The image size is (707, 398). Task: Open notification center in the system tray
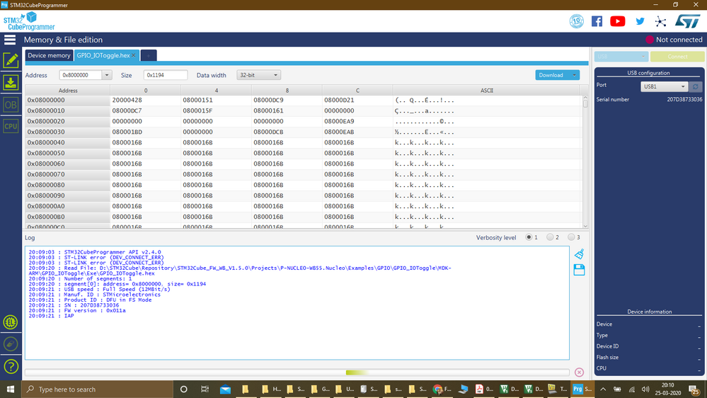tap(694, 389)
